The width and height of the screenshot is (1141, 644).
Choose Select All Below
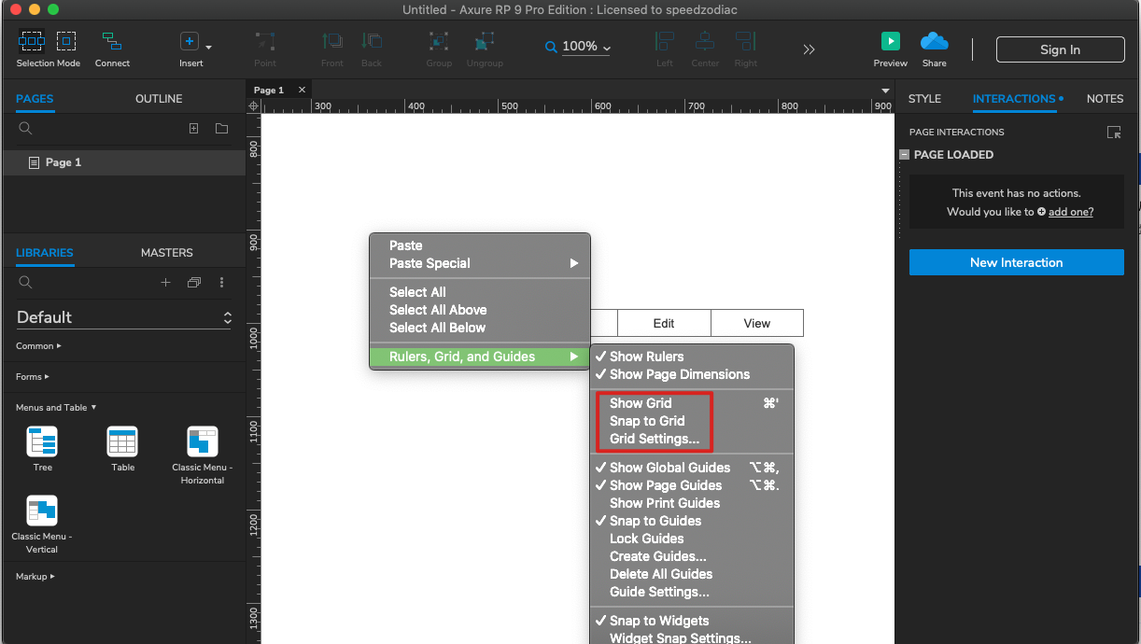(480, 328)
